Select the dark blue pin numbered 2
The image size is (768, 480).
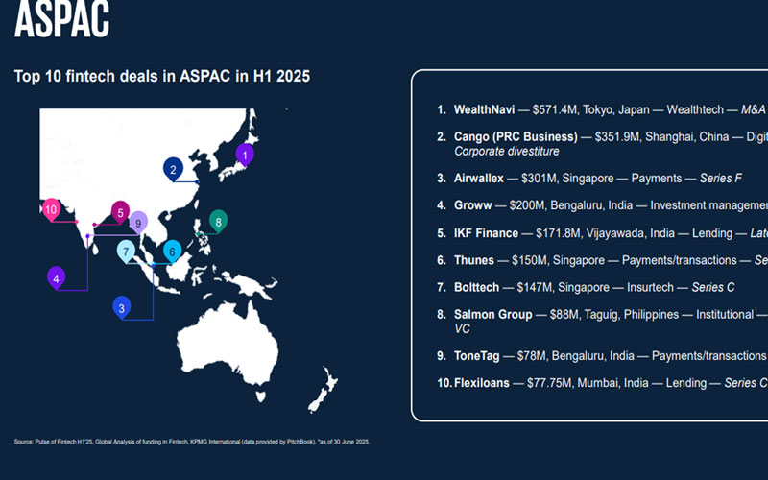pos(173,169)
